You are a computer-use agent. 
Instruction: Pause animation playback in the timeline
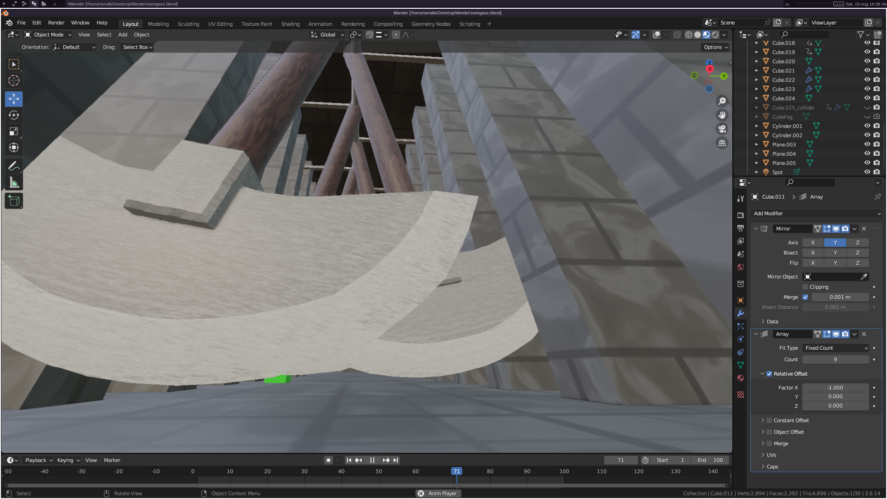tap(372, 460)
